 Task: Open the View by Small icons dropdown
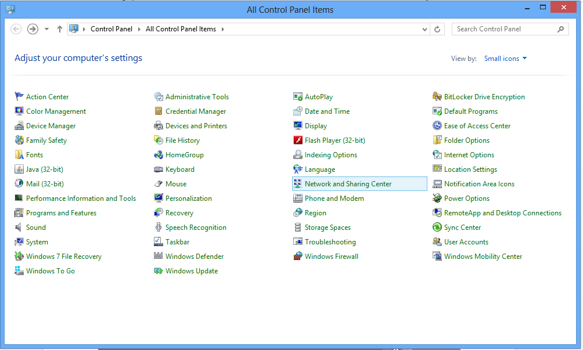coord(505,58)
